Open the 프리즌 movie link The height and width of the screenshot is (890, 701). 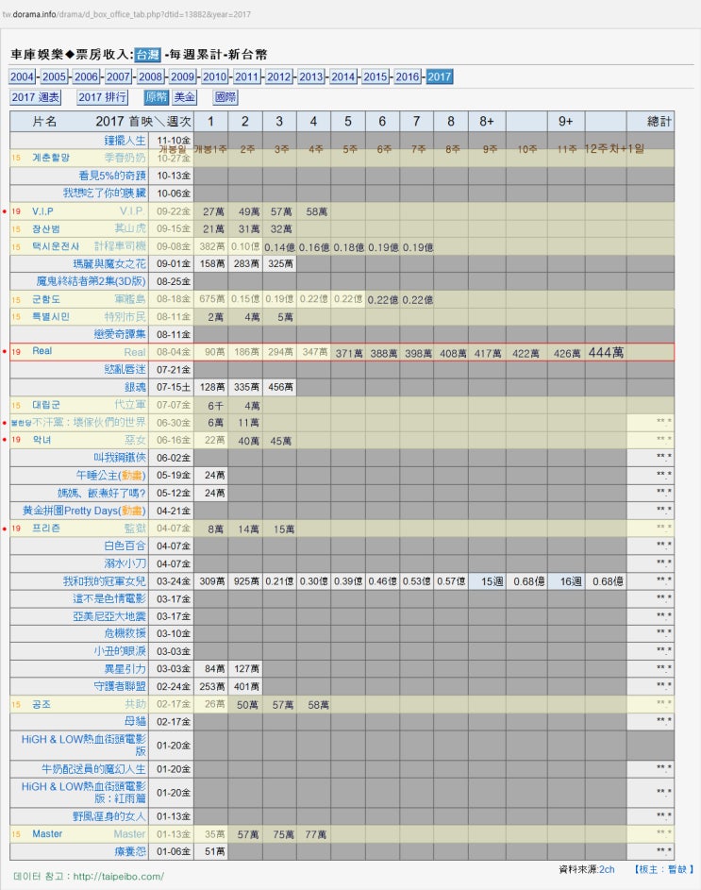click(46, 528)
